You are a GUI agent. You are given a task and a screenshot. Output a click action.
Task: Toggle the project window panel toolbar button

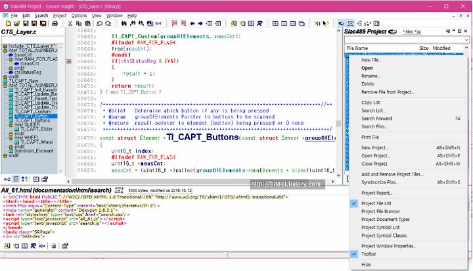(342, 23)
